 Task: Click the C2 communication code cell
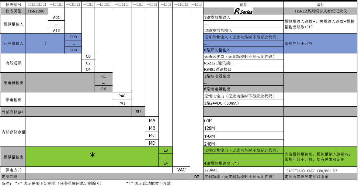tap(88, 63)
